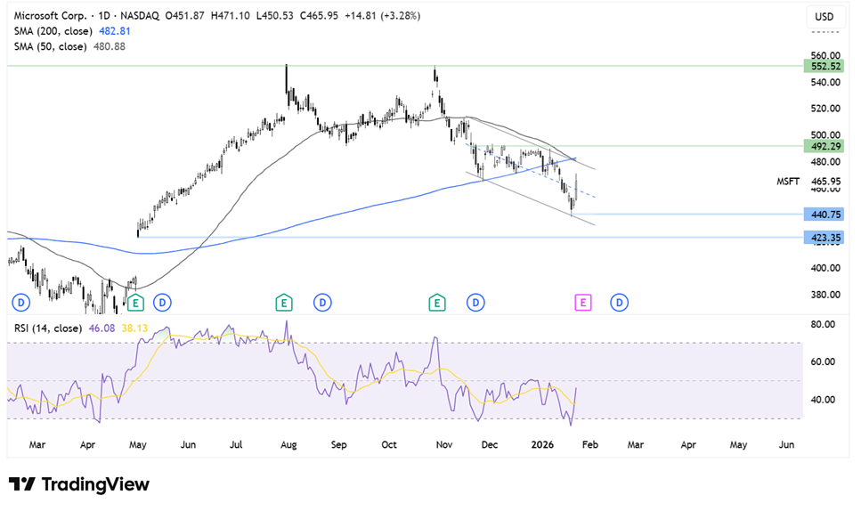This screenshot has width=861, height=511.
Task: Click the dividend D marker just after May
Action: click(x=162, y=303)
